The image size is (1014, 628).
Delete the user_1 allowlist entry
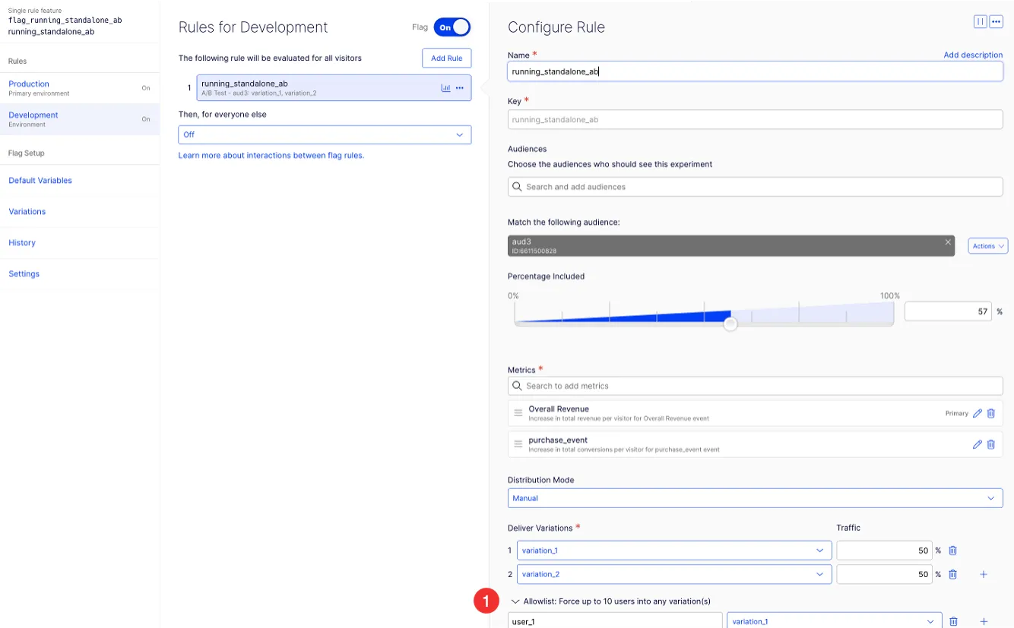952,621
